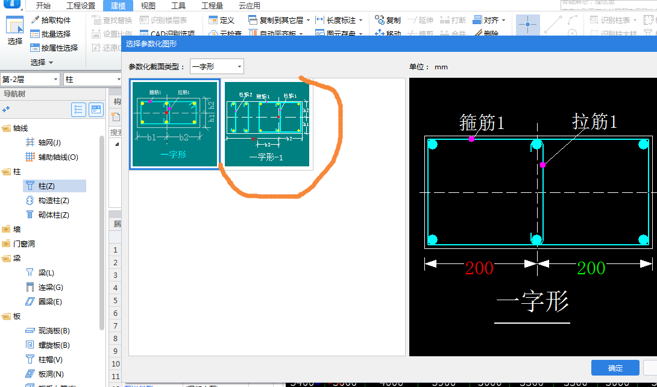657x387 pixels.
Task: Select the arc draw tool icon
Action: 573,20
